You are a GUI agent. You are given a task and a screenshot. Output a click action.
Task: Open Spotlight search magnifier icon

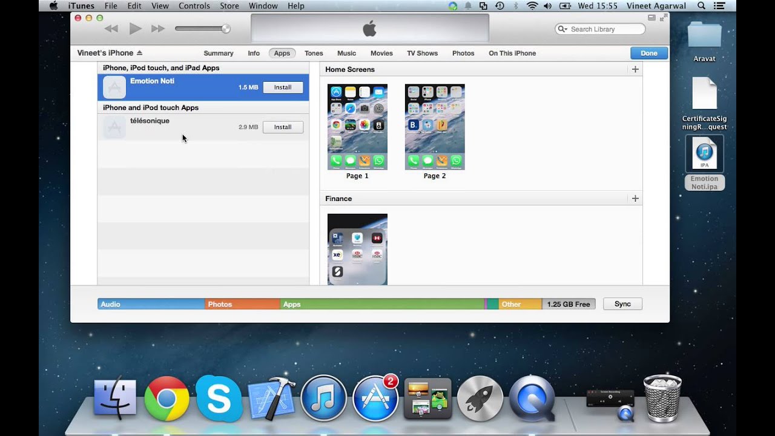pyautogui.click(x=701, y=5)
